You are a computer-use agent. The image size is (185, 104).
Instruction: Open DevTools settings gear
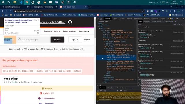(177, 19)
